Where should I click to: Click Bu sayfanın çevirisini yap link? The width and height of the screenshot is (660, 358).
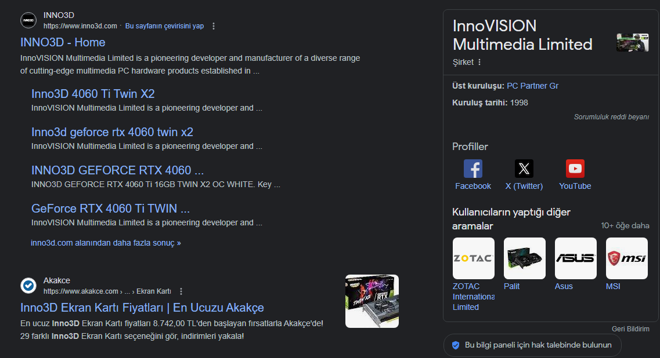165,26
